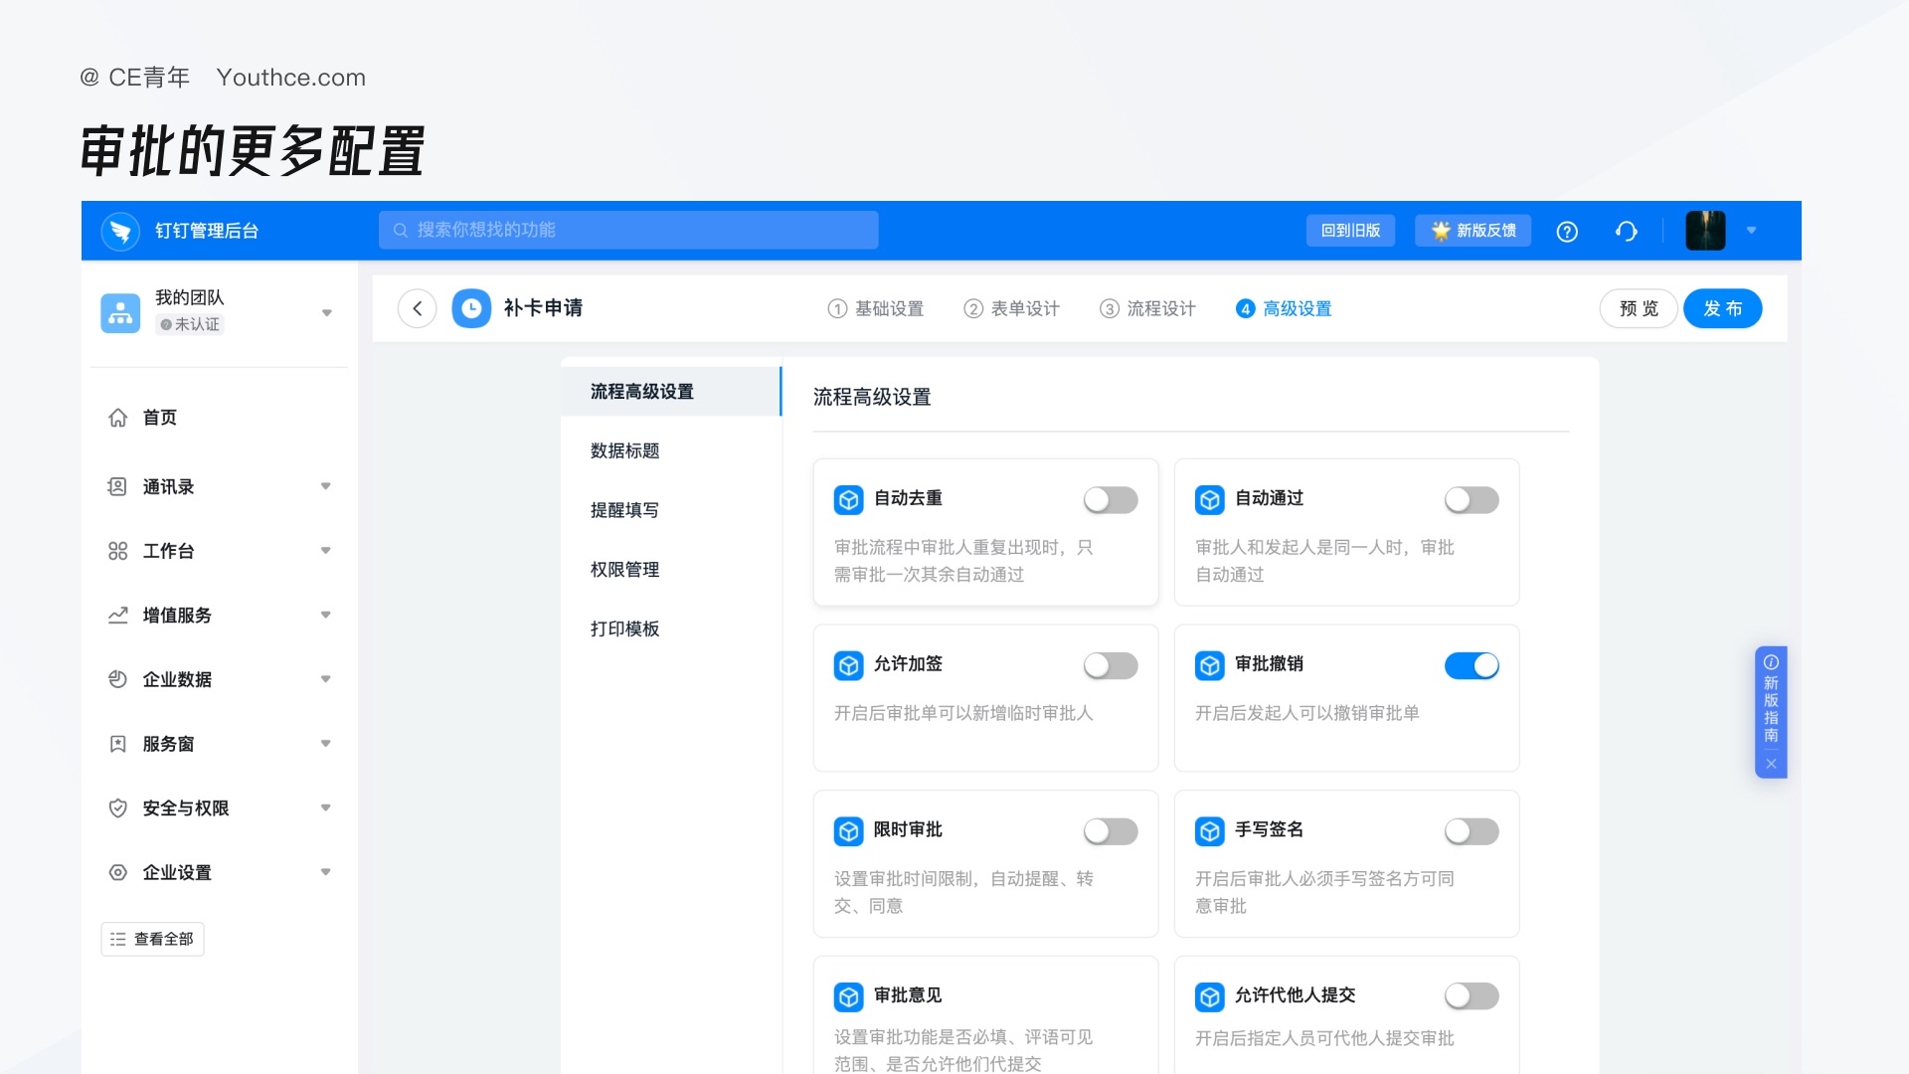Enable the 自动通过 toggle
The width and height of the screenshot is (1909, 1074).
pos(1472,500)
